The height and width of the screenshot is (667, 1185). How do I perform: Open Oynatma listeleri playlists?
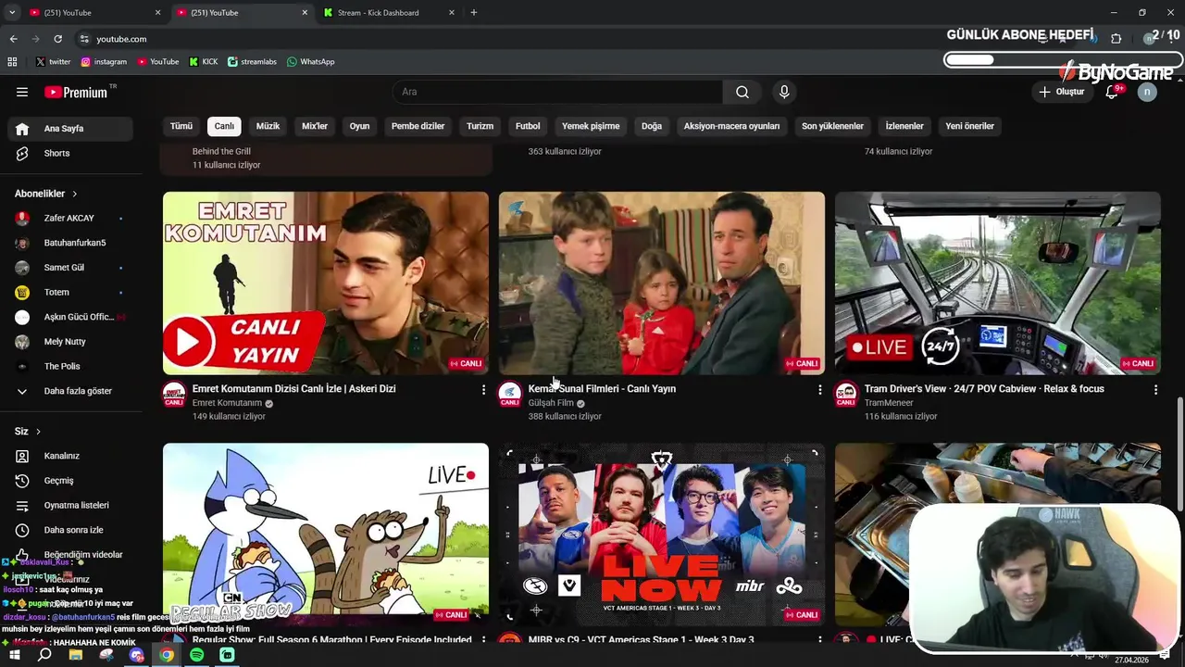pos(71,505)
